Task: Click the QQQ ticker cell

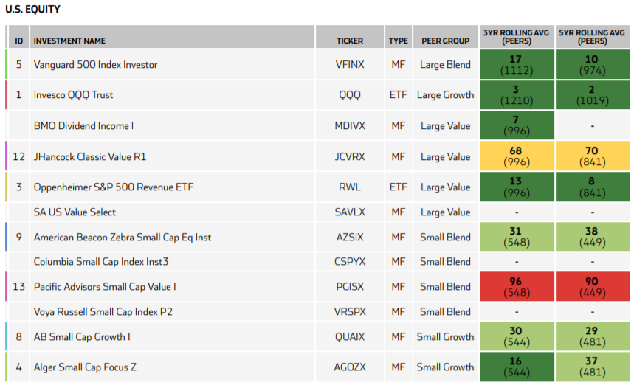Action: click(350, 95)
